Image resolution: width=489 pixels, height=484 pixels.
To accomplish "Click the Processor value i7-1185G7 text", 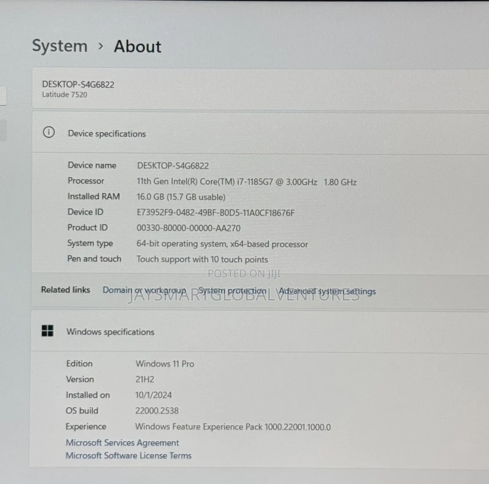I will (246, 182).
